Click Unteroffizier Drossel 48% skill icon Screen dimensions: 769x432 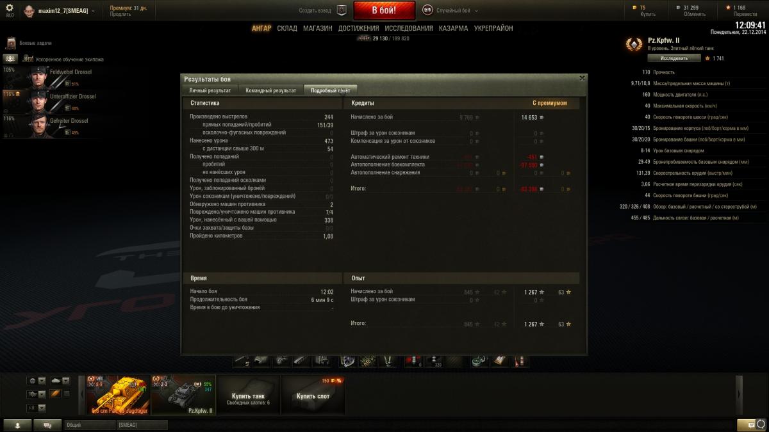coord(67,108)
